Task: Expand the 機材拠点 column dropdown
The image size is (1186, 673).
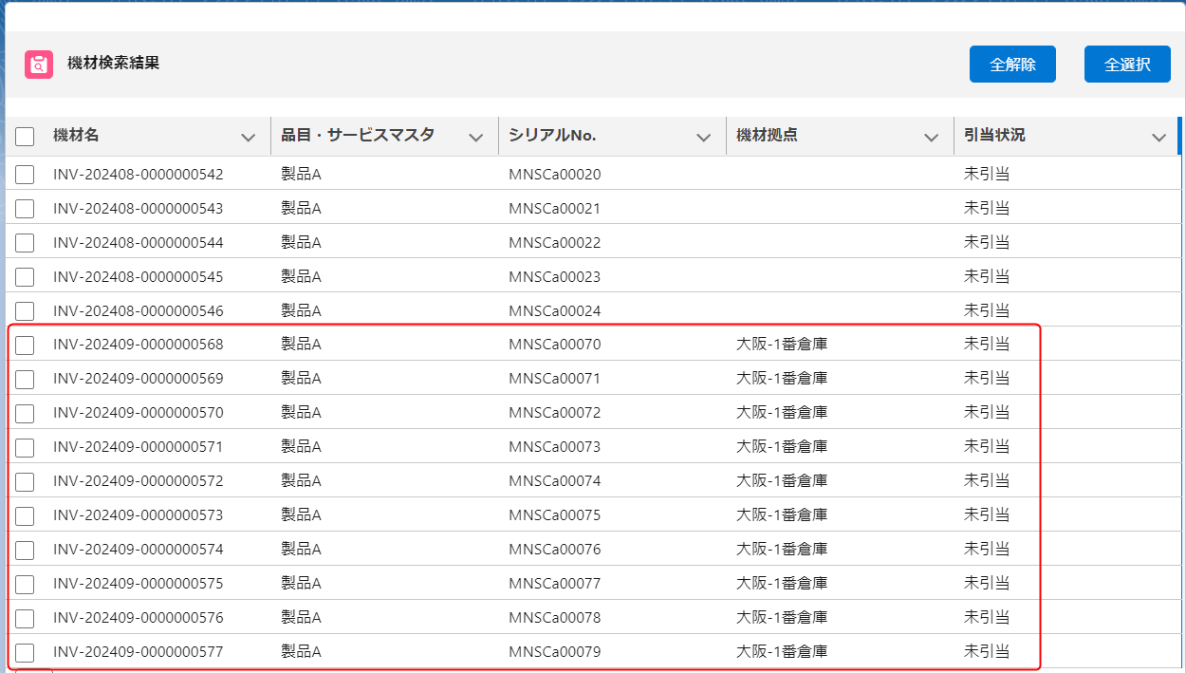Action: 932,138
